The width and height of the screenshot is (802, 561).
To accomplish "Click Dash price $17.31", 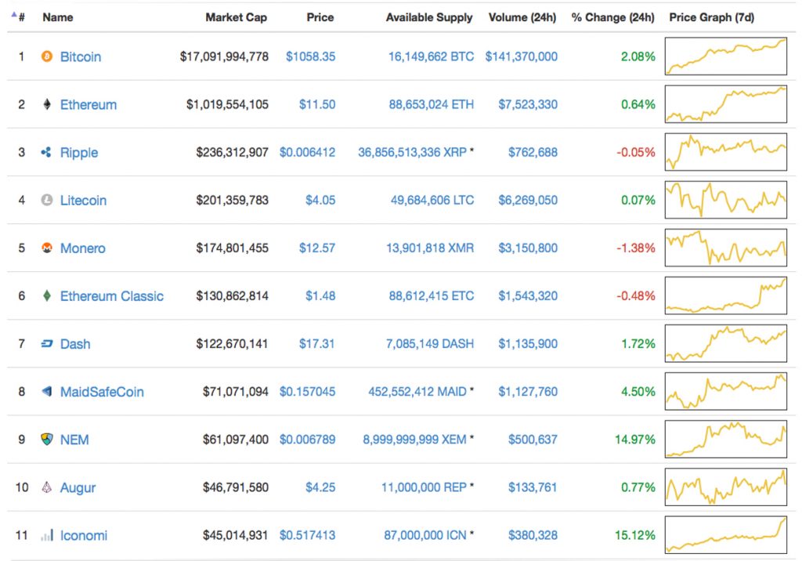I will click(x=316, y=344).
